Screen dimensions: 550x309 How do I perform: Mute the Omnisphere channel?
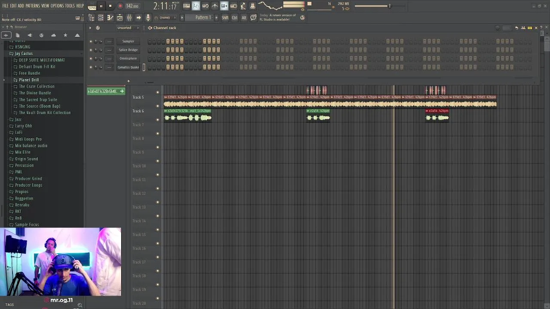pyautogui.click(x=91, y=58)
